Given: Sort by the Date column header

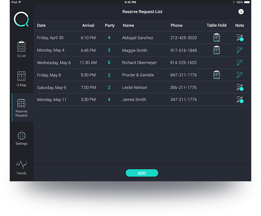Looking at the screenshot, I should click(x=41, y=25).
